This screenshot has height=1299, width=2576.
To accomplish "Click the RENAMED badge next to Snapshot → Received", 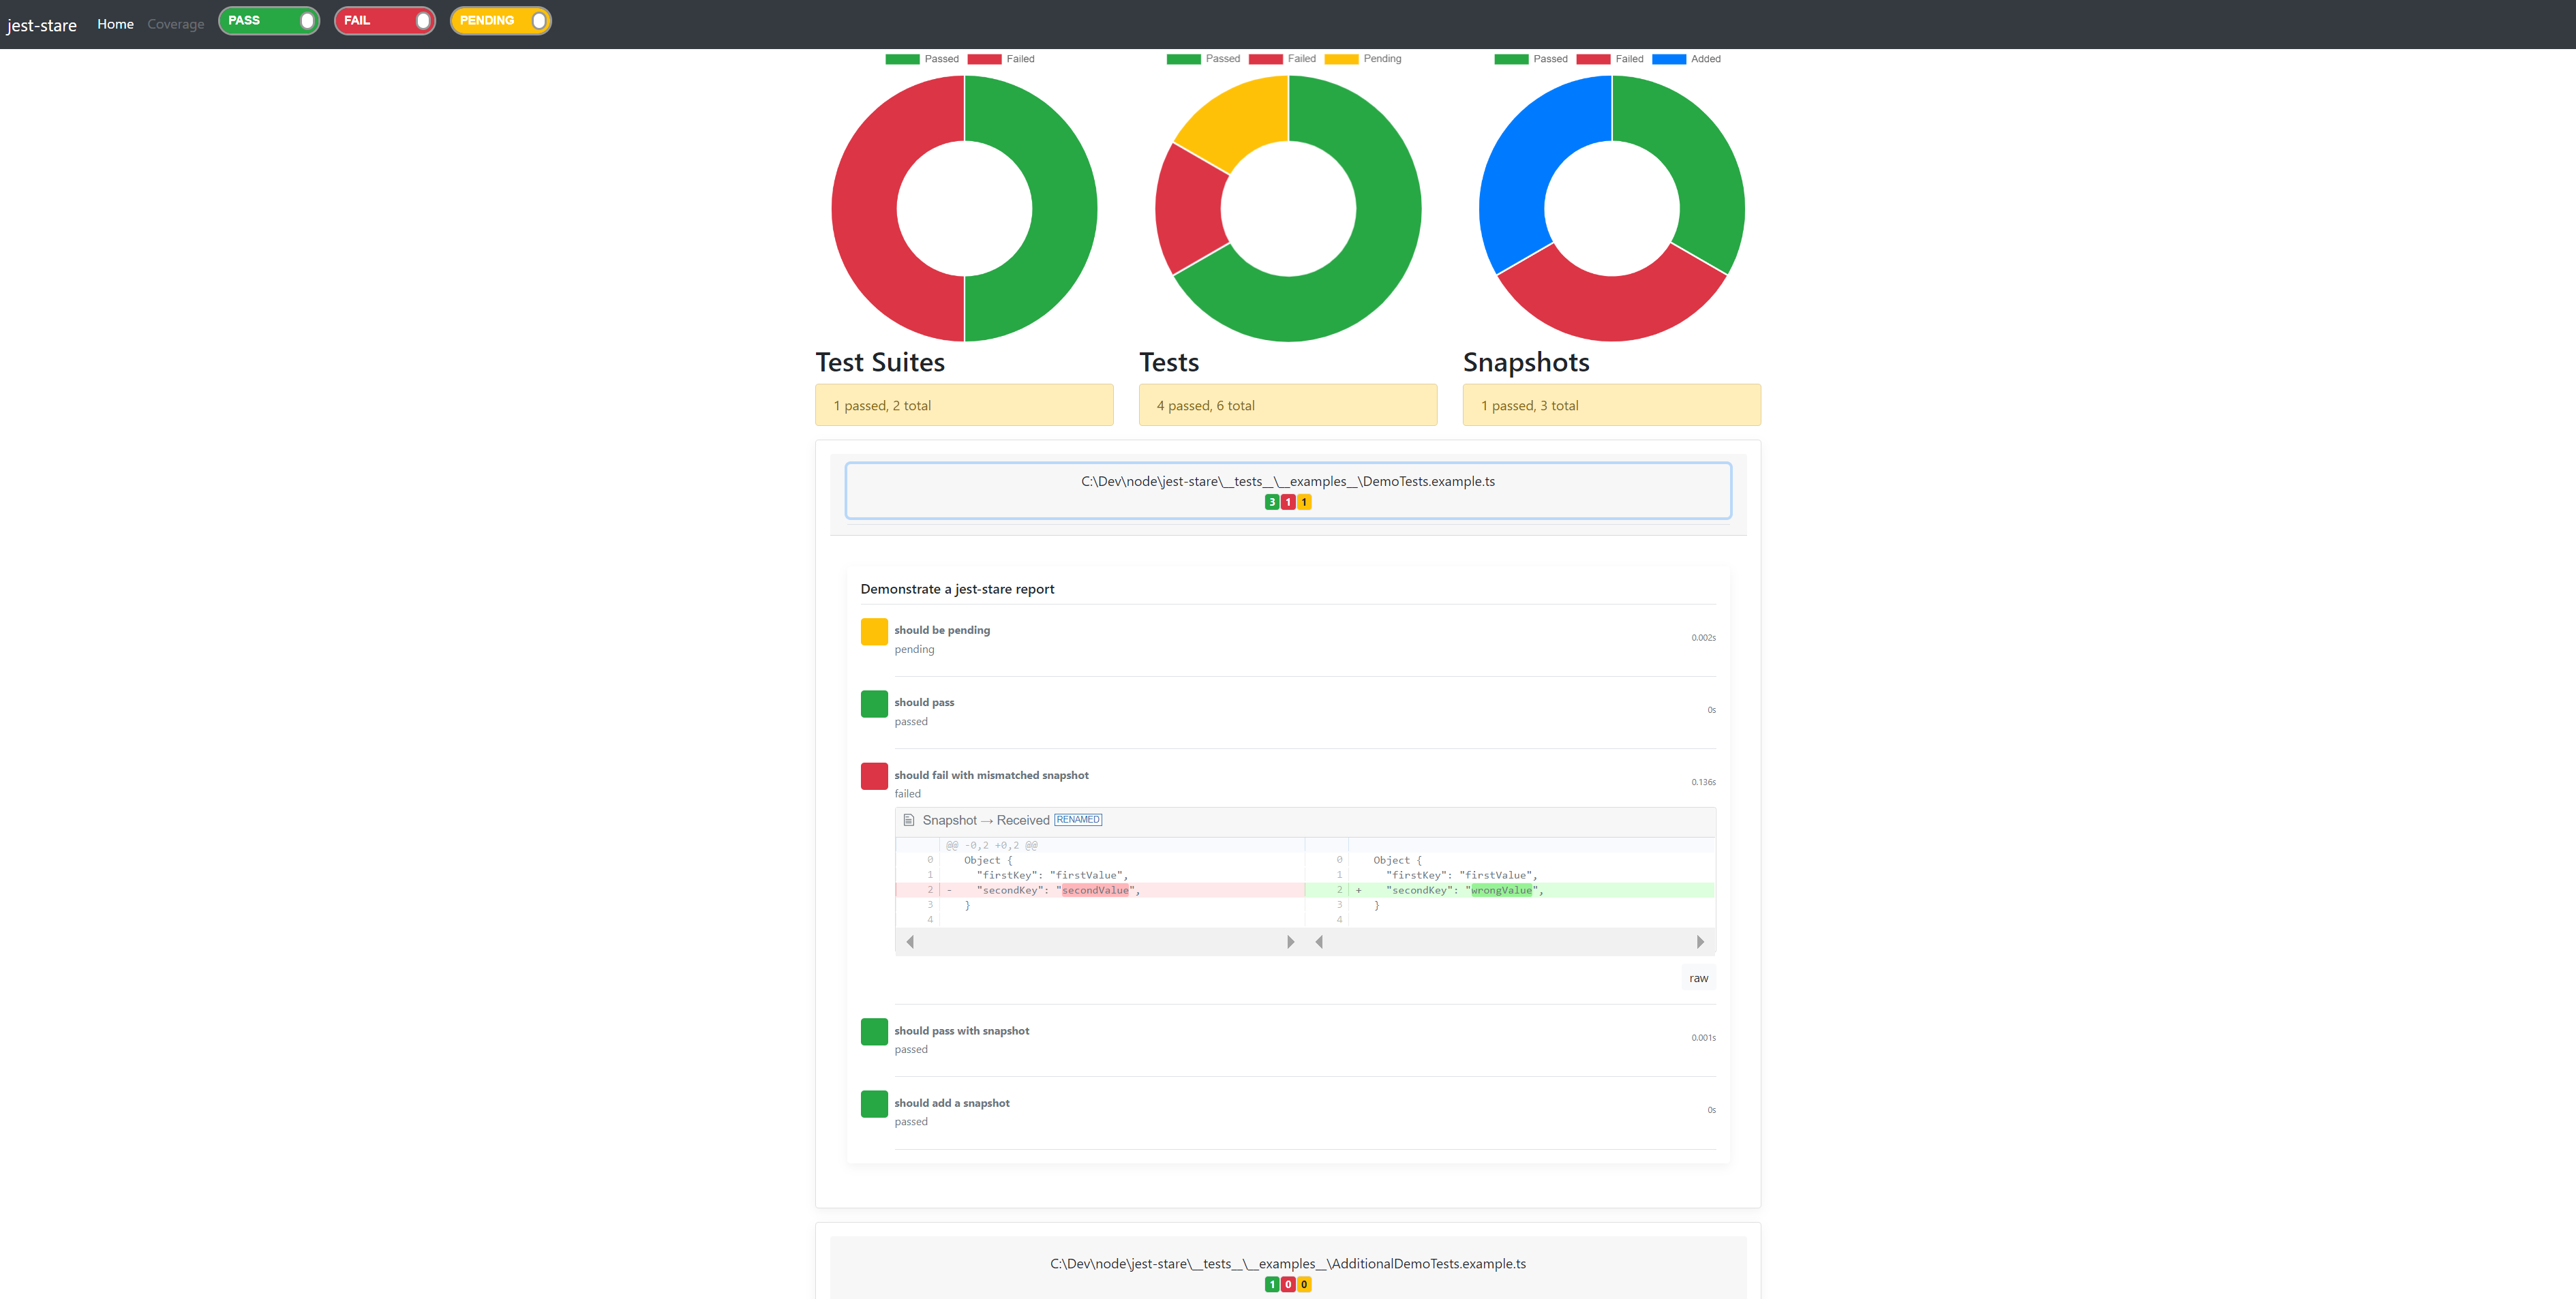I will coord(1078,819).
